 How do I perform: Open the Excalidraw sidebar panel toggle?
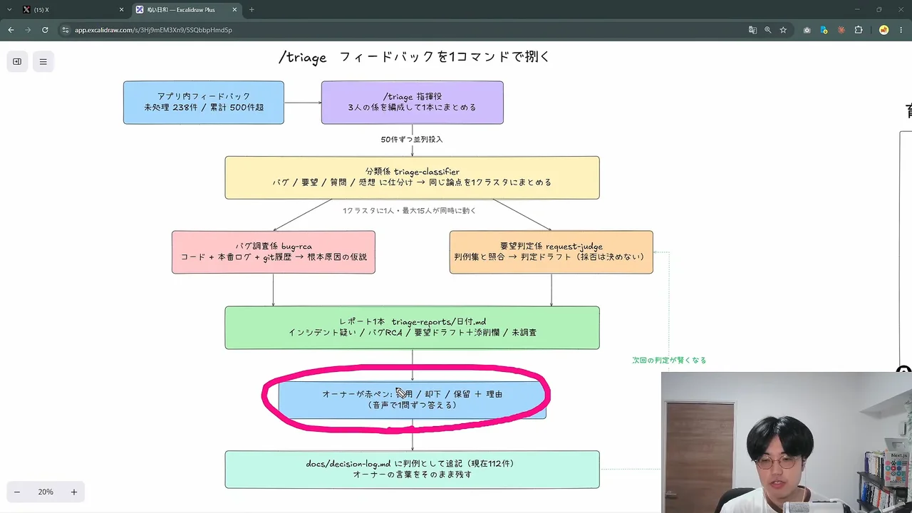17,61
